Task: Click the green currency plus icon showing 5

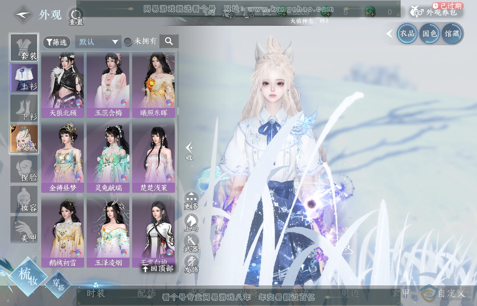Action: [326, 13]
